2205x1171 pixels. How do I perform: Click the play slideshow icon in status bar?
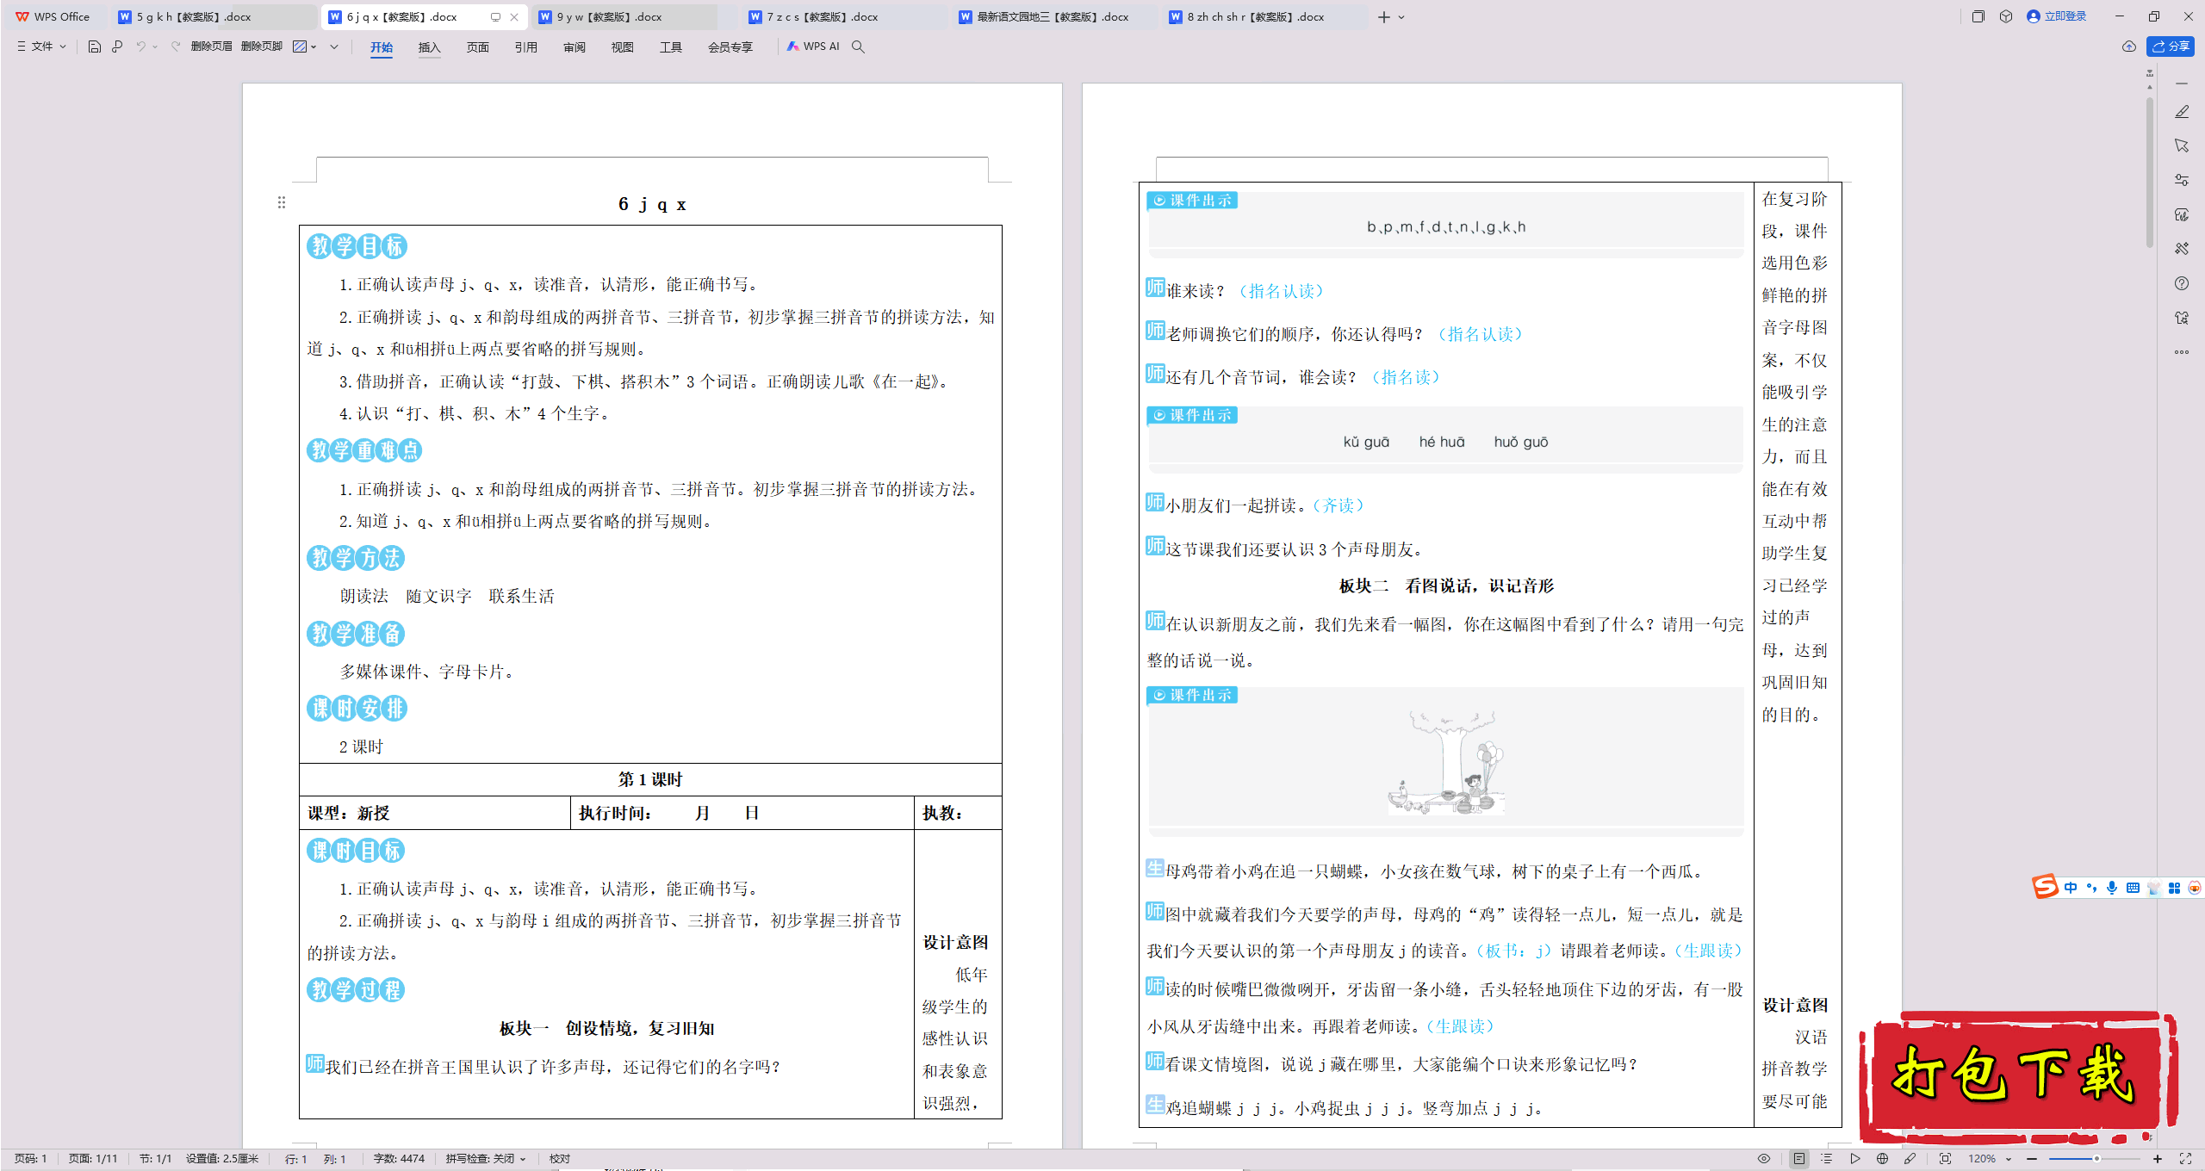coord(1855,1159)
